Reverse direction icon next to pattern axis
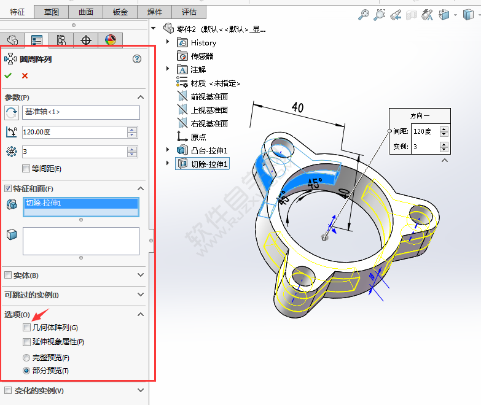481x405 pixels. [x=12, y=113]
